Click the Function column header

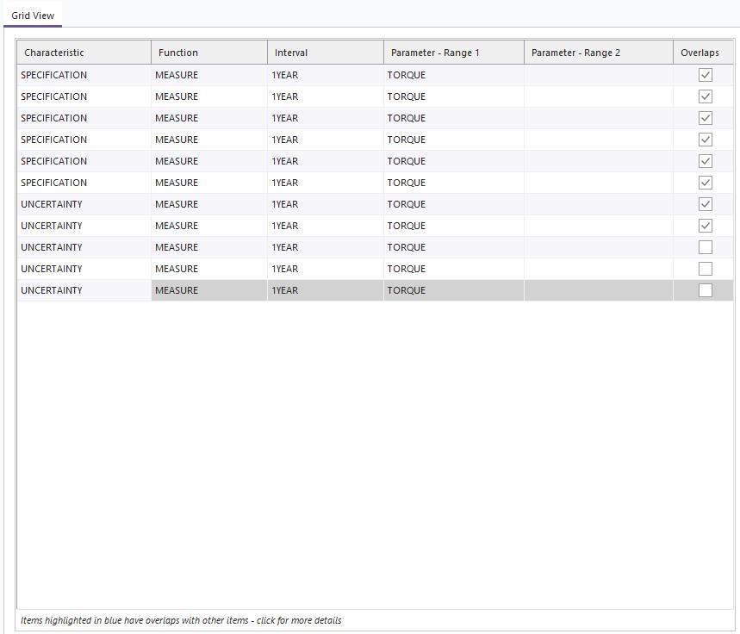(208, 53)
